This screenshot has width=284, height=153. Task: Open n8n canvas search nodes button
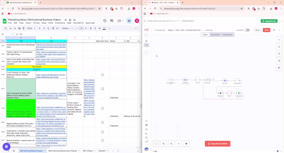tap(279, 47)
